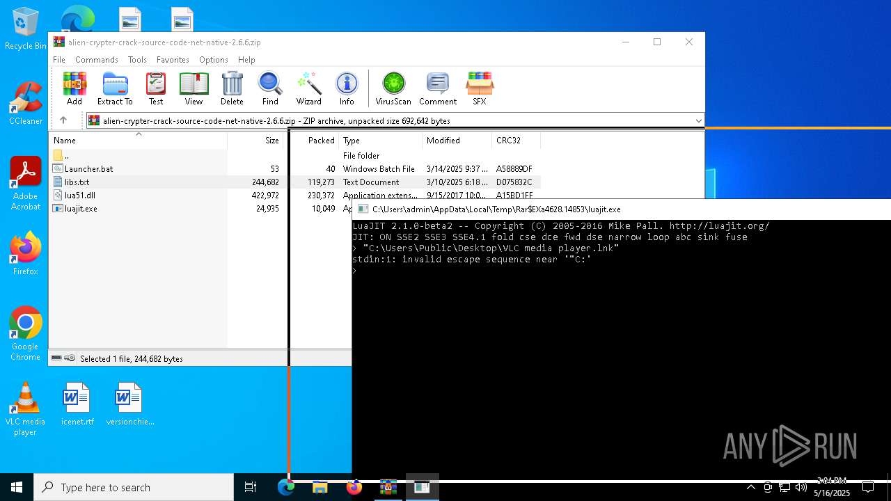The height and width of the screenshot is (501, 891).
Task: Select the Launcher.bat file
Action: click(294, 169)
